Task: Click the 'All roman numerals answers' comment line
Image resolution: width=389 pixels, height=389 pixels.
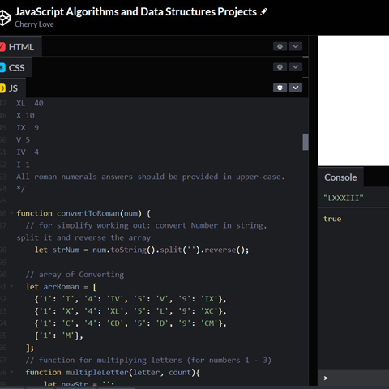Action: coord(150,177)
